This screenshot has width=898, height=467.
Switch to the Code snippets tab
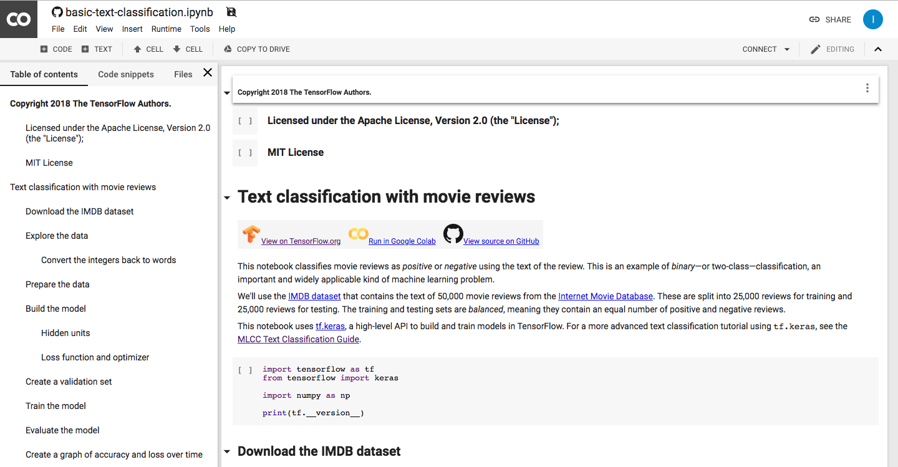[126, 74]
